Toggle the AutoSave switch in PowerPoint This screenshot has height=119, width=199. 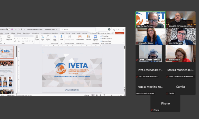pos(8,29)
